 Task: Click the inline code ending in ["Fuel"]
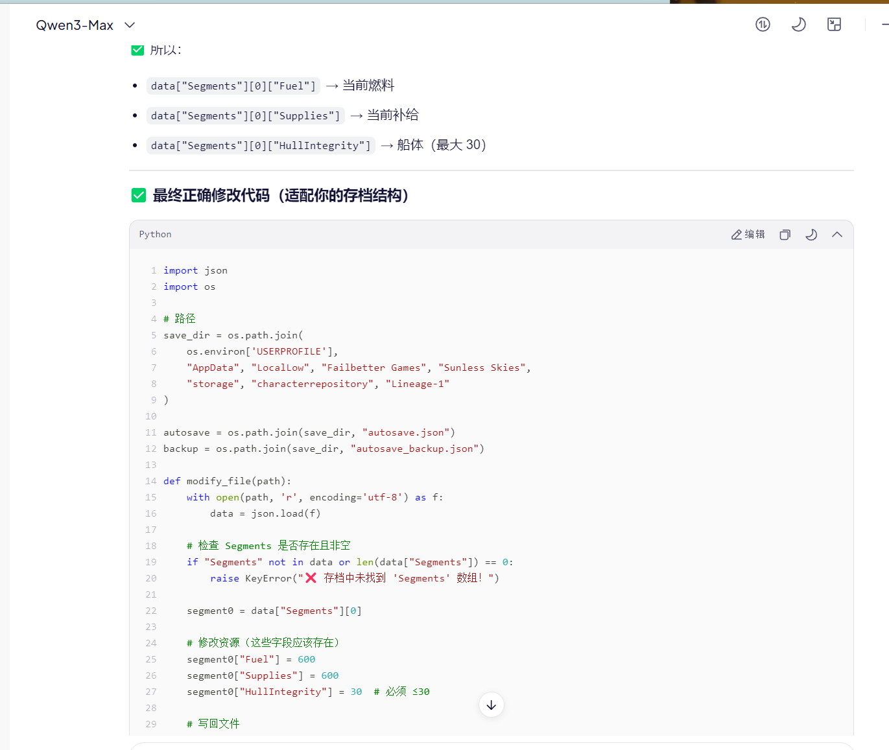[x=233, y=86]
